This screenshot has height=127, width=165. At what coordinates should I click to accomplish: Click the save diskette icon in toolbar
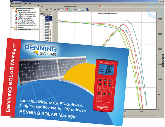click(41, 9)
